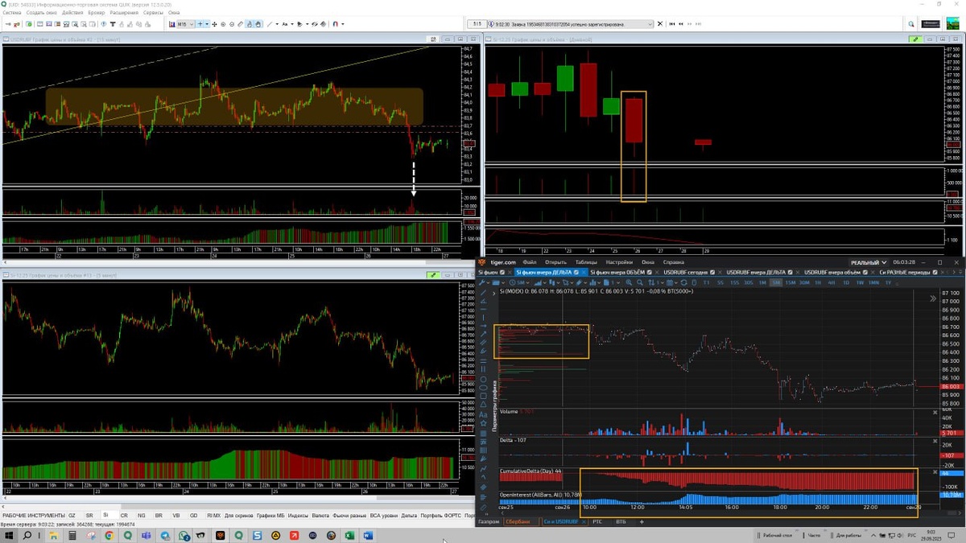This screenshot has height=543, width=966.
Task: Switch to the USDRUBF сегодня tab
Action: click(x=685, y=272)
